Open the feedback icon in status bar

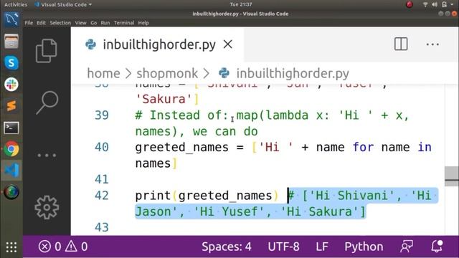point(407,247)
